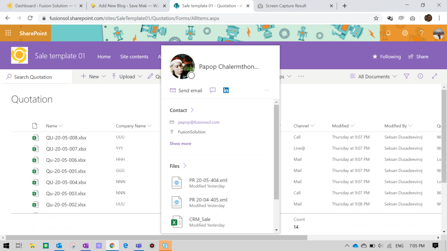Click the notifications bell icon

[388, 33]
